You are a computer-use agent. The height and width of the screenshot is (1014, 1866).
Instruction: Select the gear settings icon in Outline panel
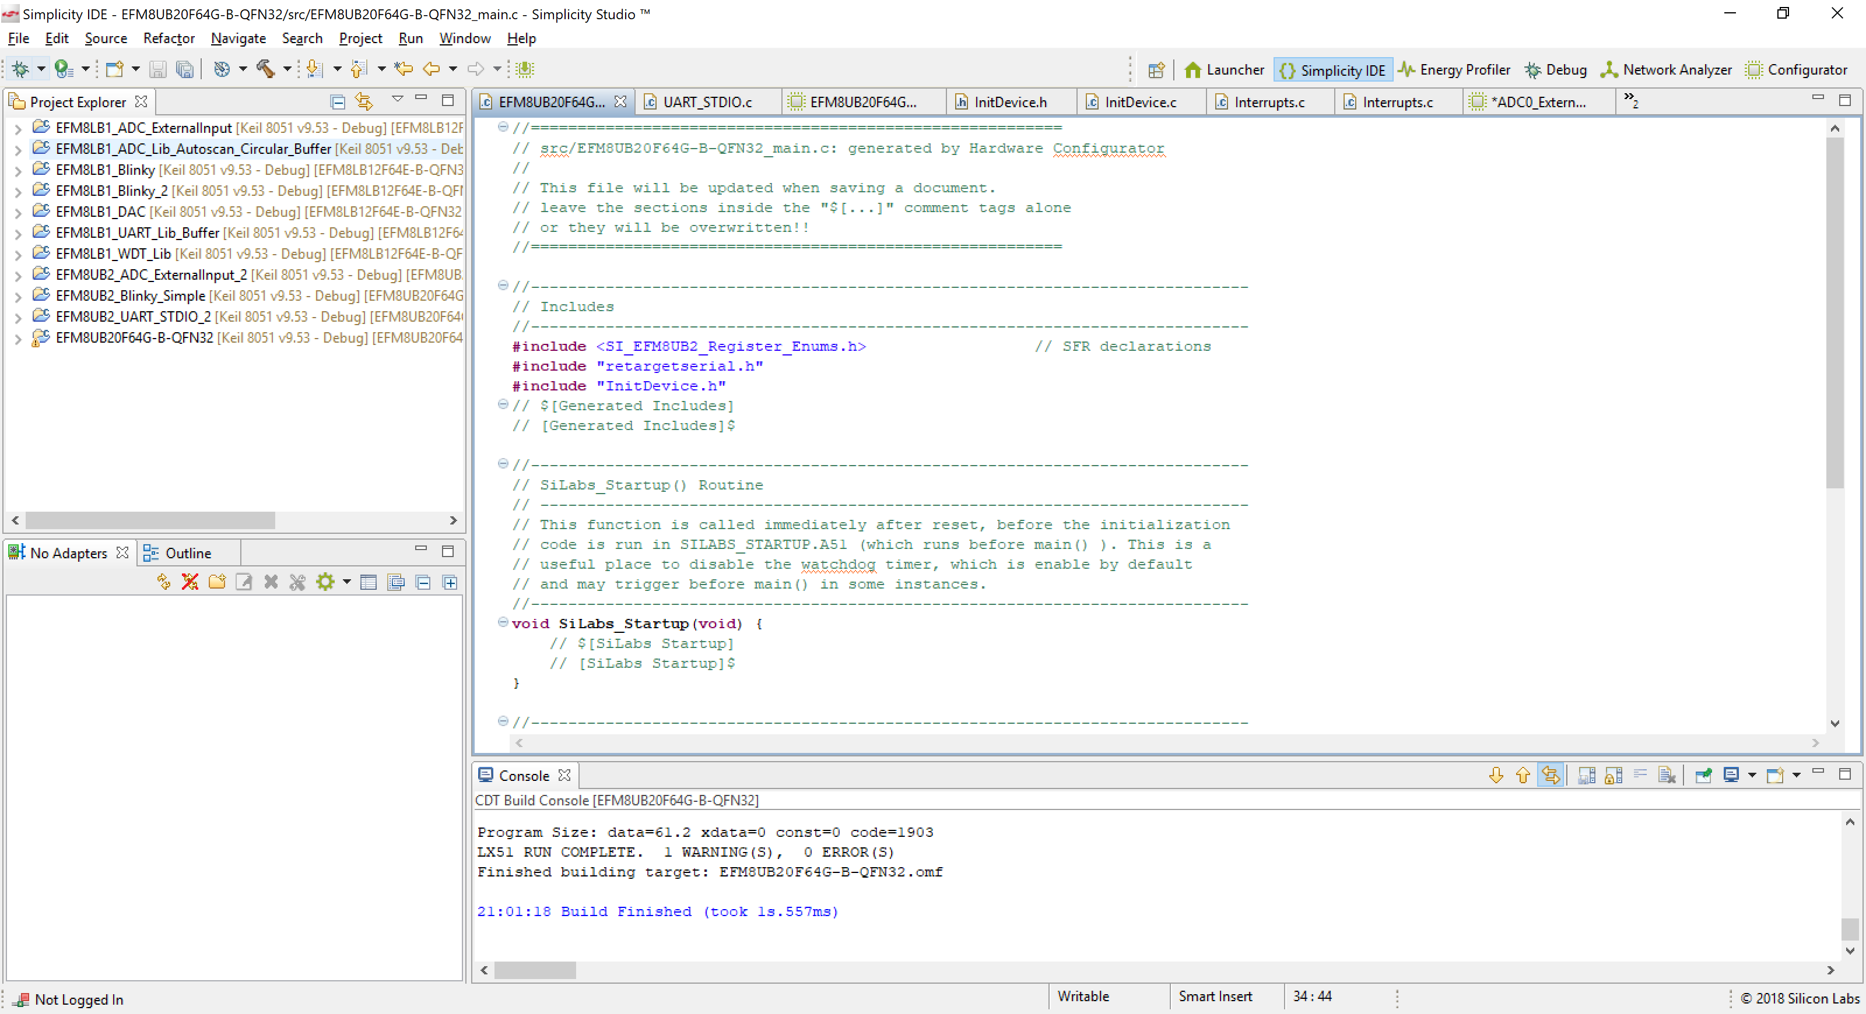pyautogui.click(x=327, y=581)
